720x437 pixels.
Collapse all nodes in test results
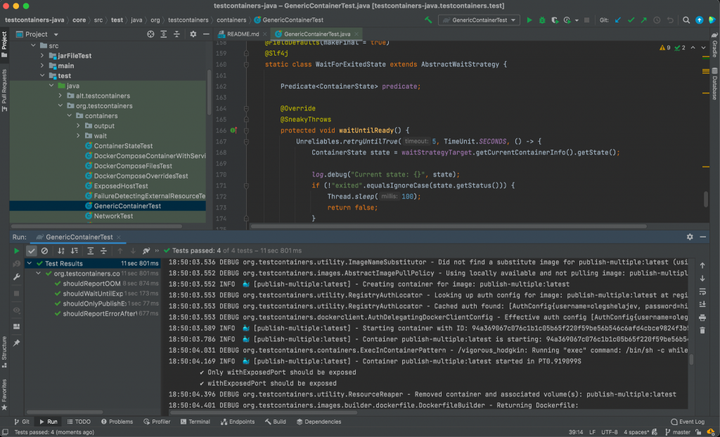pos(103,251)
